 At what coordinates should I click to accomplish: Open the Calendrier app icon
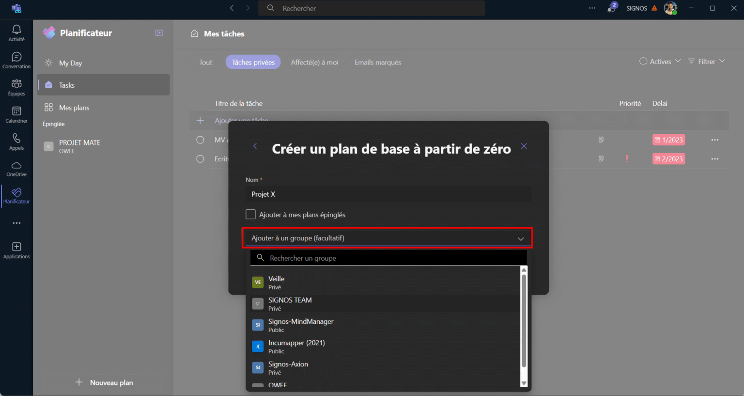pos(16,114)
